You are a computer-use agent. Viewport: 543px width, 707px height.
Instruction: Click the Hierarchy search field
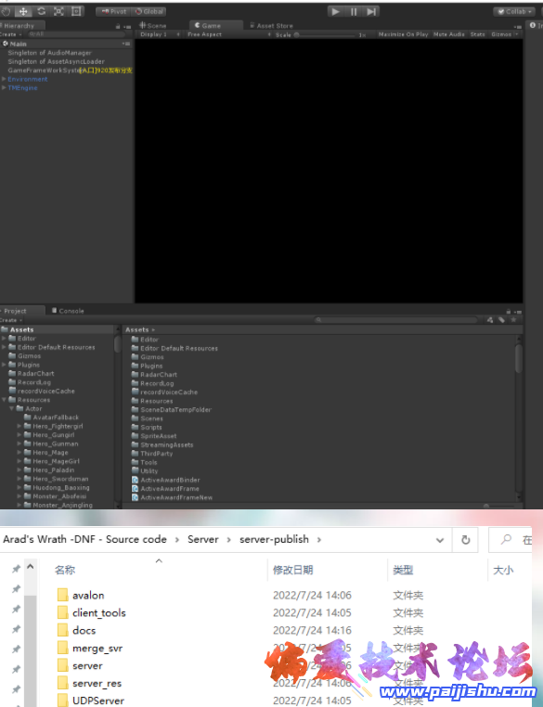tap(76, 34)
